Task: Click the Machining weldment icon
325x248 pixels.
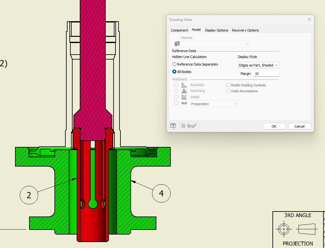Action: click(x=184, y=91)
